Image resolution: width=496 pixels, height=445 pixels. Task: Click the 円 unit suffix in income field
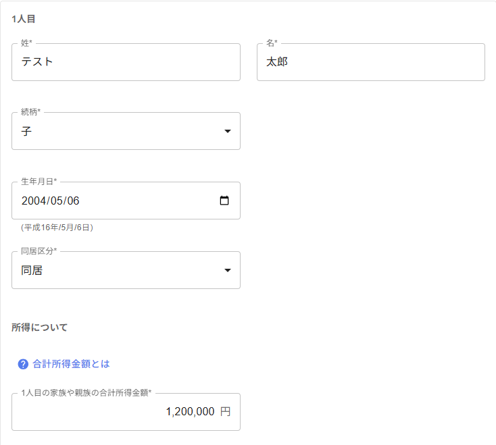tap(225, 412)
